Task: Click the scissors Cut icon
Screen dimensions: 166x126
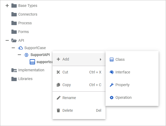Action: coord(58,72)
